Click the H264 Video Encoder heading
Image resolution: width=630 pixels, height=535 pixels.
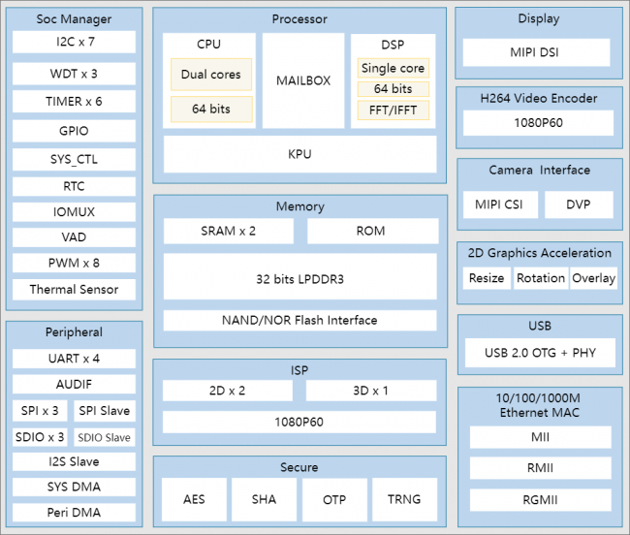tap(539, 99)
